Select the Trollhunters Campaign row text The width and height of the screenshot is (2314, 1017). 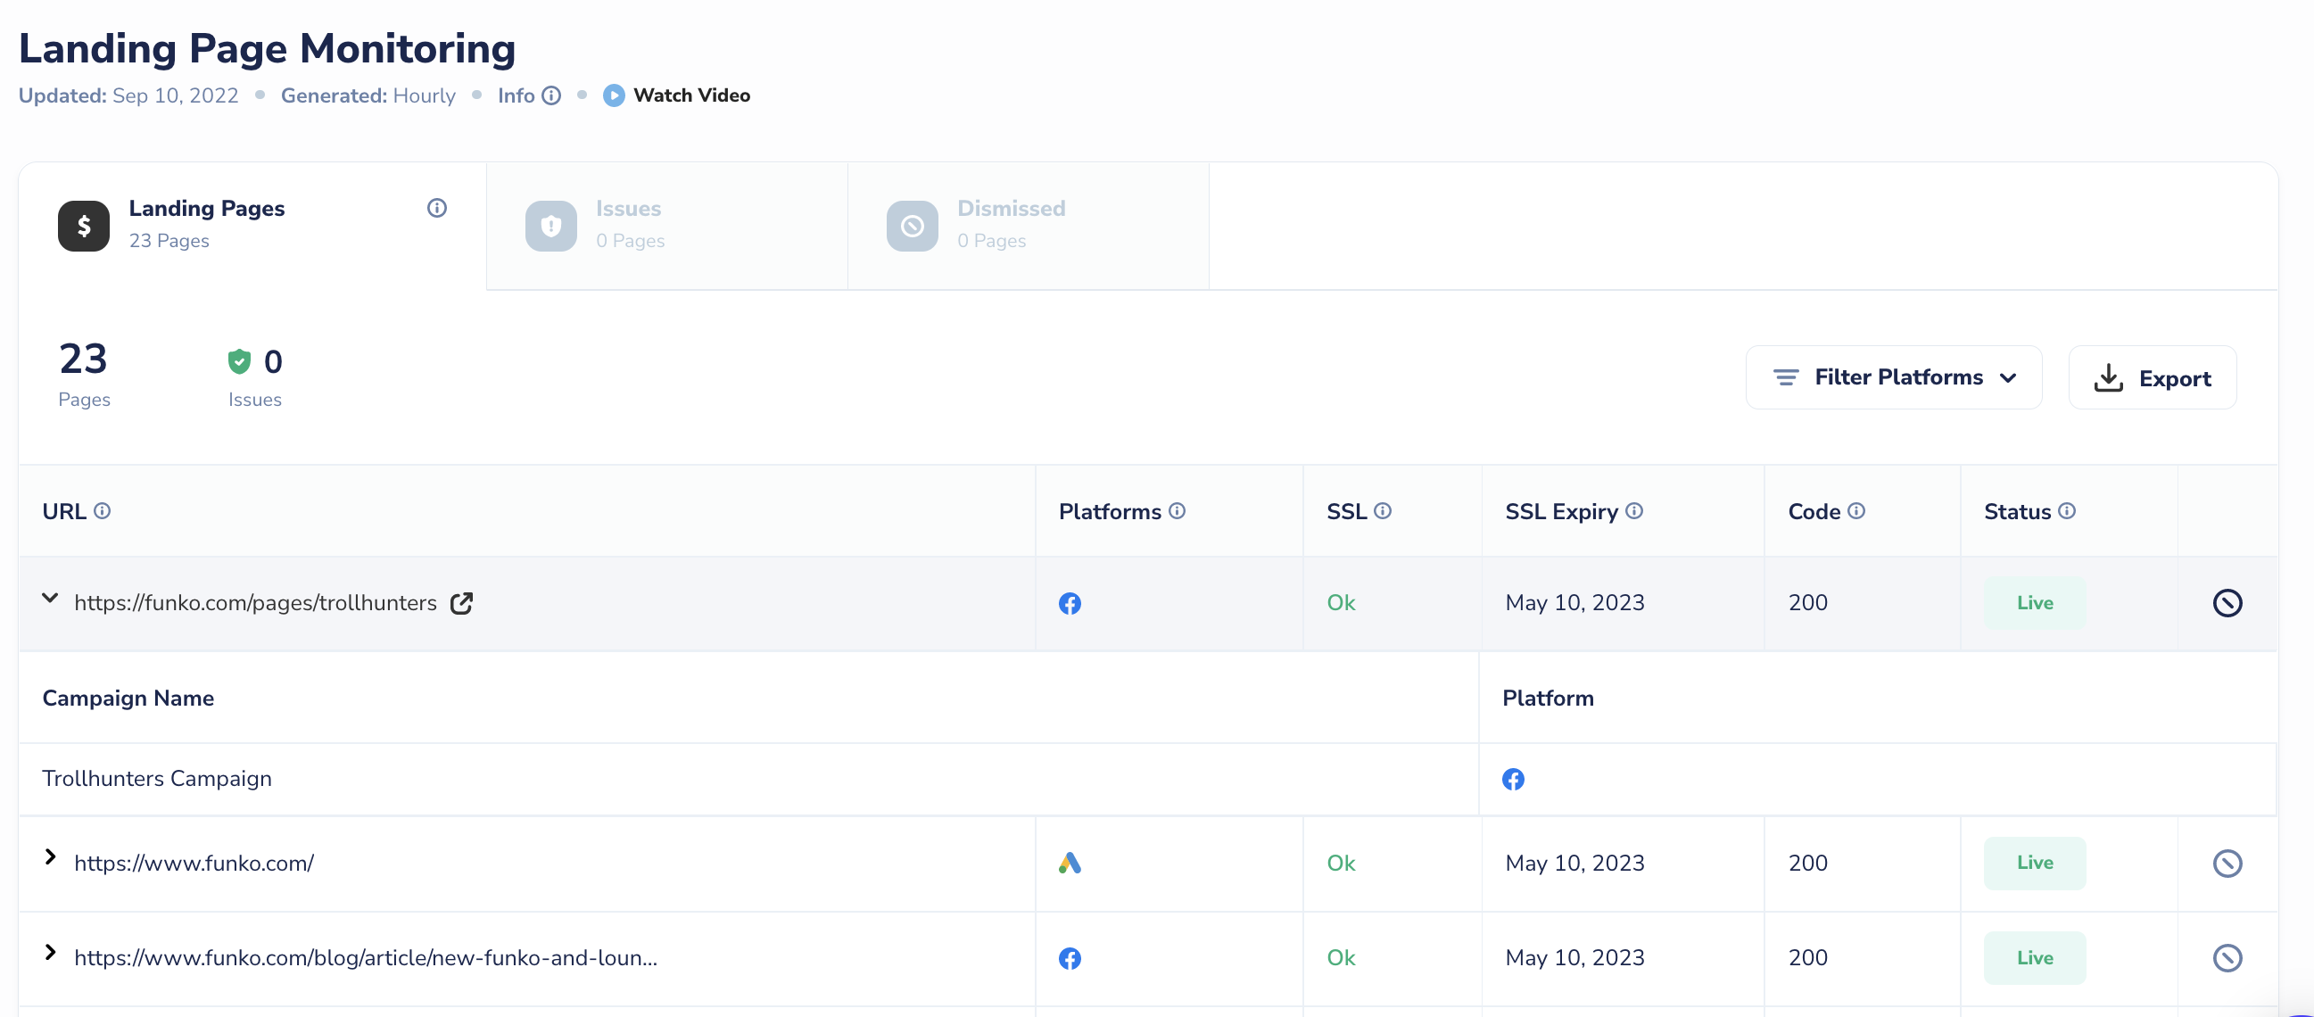[x=157, y=778]
